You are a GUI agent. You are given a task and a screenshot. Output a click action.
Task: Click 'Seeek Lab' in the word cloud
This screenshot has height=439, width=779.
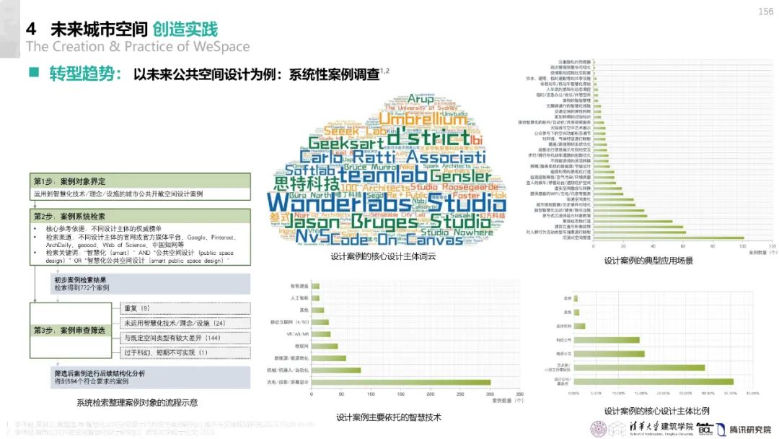tap(355, 131)
